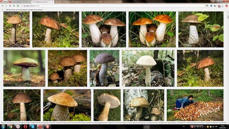This screenshot has width=229, height=129.
Task: Open thumbnail of brown boletes in grass
Action: (x=104, y=29)
